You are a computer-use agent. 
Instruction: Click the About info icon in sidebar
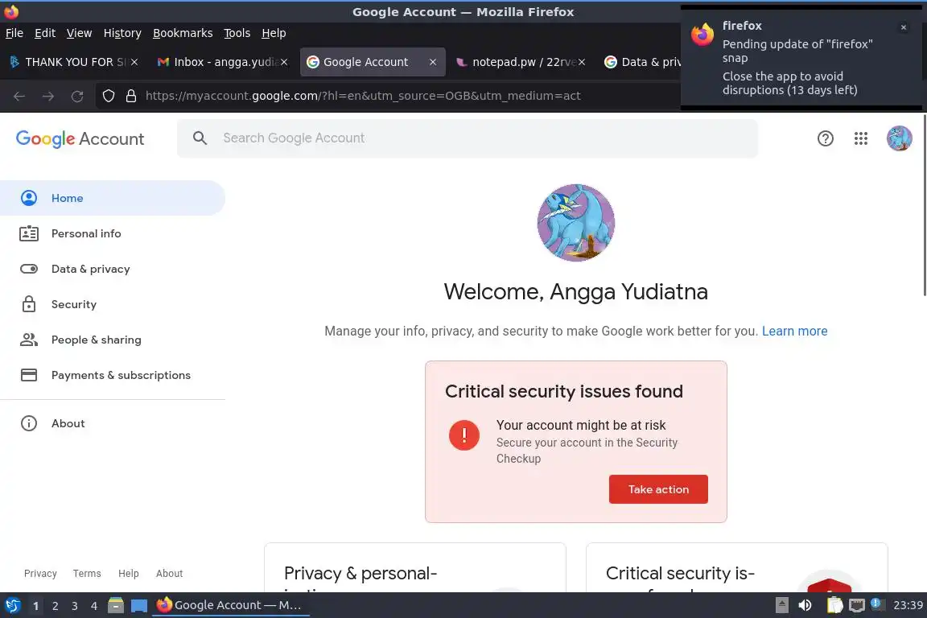(x=29, y=423)
